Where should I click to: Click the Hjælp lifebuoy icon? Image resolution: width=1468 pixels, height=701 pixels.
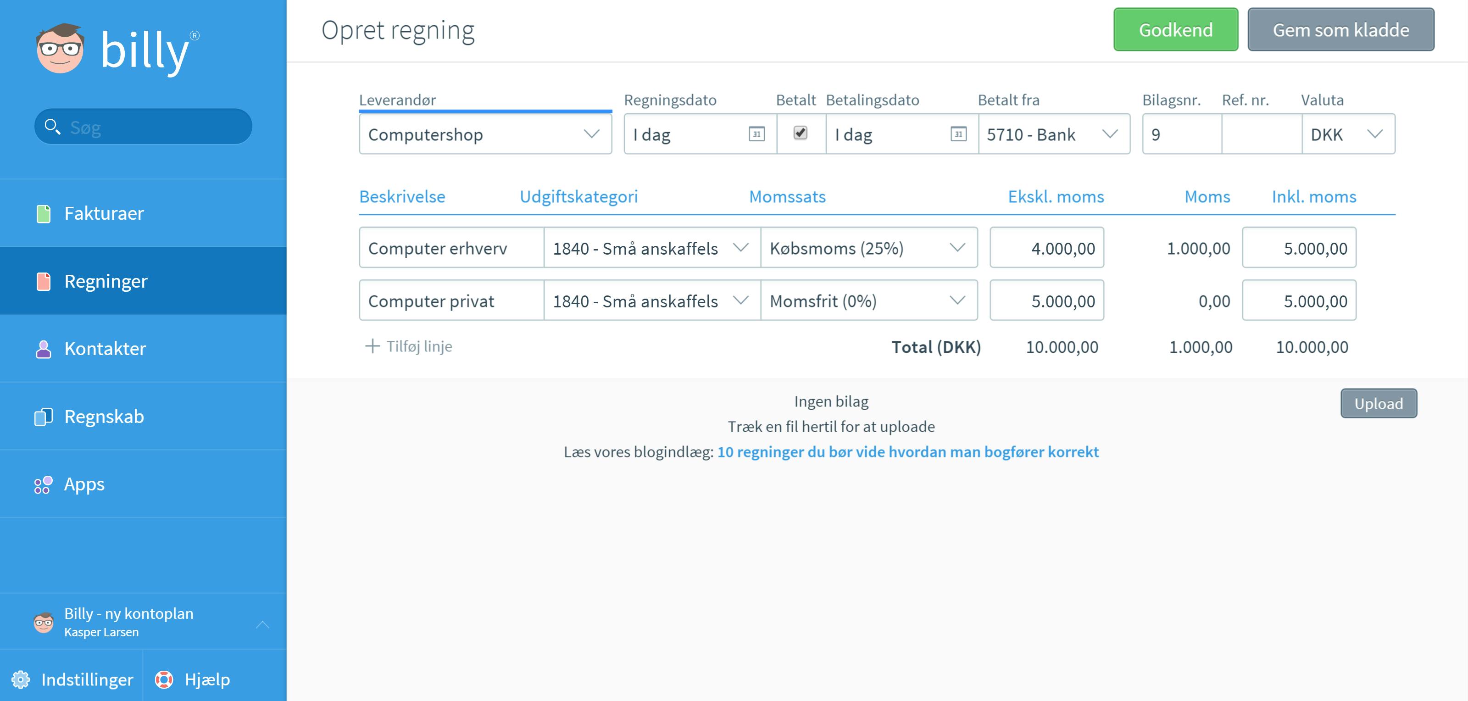coord(164,679)
